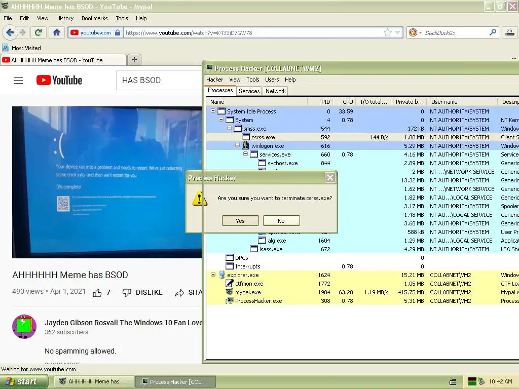Click the padlock site security icon
The height and width of the screenshot is (389, 519).
(118, 33)
